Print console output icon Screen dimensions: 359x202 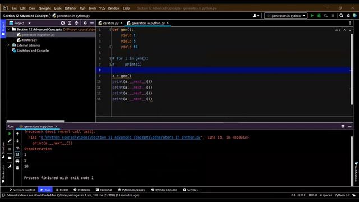pyautogui.click(x=17, y=161)
